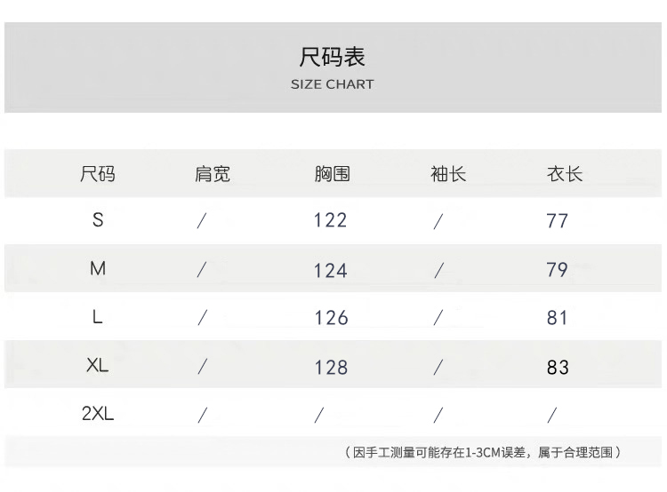Select the 2XL size row label
The image size is (667, 492).
coord(98,414)
